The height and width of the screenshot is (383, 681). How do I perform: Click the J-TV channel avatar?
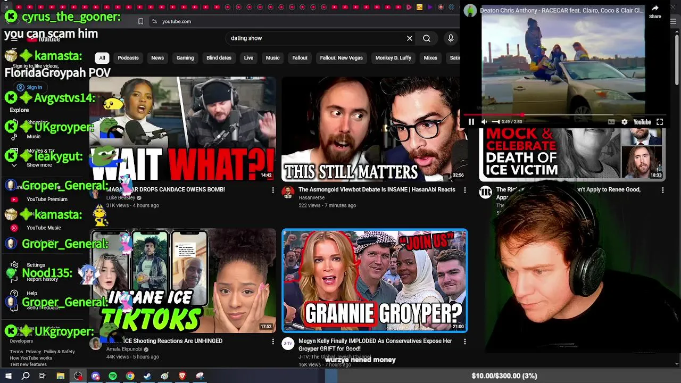(x=288, y=344)
